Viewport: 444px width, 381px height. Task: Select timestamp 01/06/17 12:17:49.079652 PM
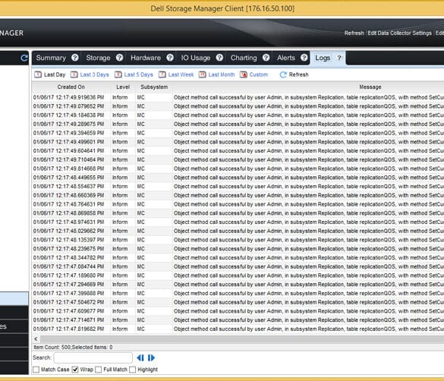click(x=68, y=106)
